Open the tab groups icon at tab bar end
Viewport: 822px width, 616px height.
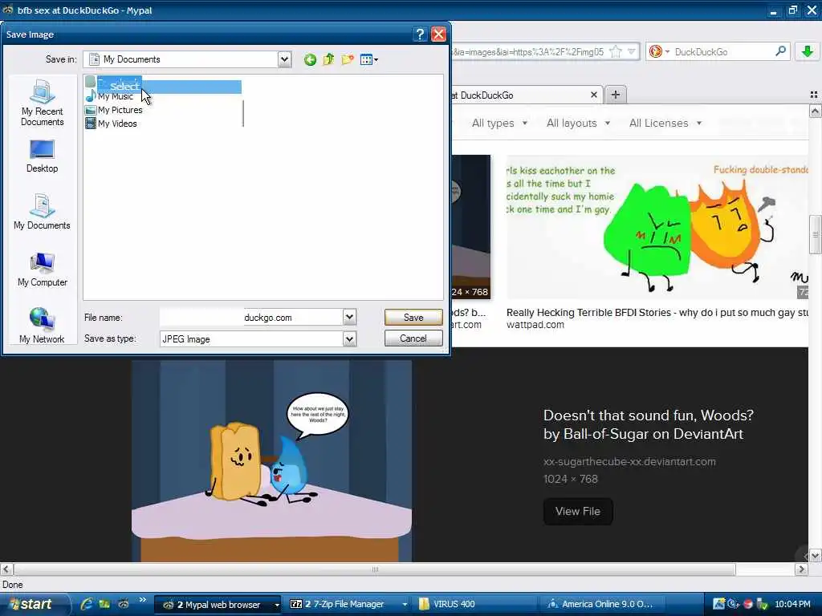coord(814,95)
